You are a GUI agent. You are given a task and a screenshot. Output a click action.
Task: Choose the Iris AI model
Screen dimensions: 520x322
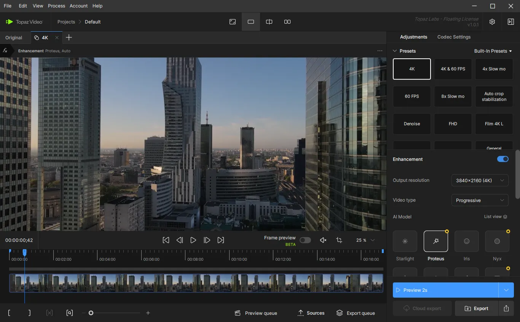pyautogui.click(x=466, y=241)
